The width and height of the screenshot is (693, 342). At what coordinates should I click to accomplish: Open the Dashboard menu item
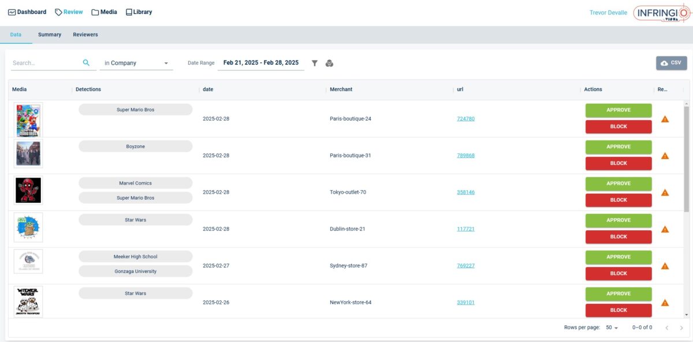point(27,12)
